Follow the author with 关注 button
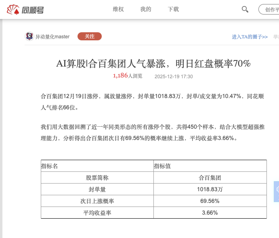This screenshot has width=279, height=238. pyautogui.click(x=90, y=36)
